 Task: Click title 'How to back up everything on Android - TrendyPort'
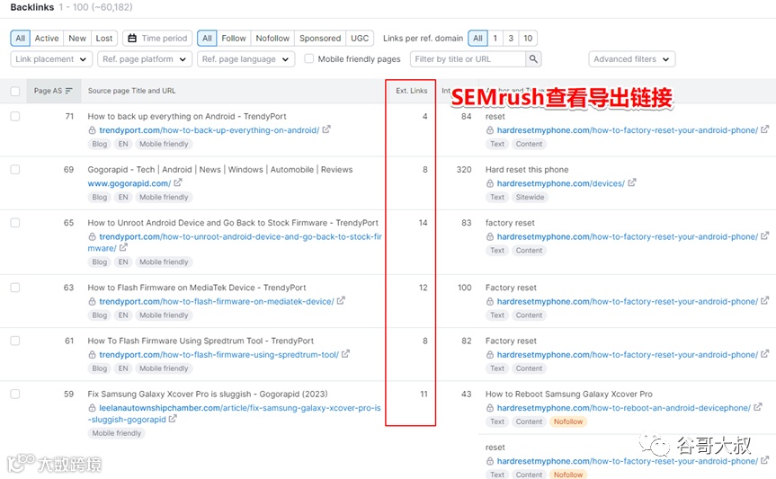(187, 116)
